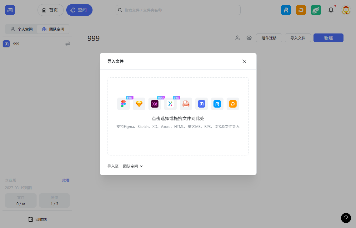Open the green leaf app icon

316,10
